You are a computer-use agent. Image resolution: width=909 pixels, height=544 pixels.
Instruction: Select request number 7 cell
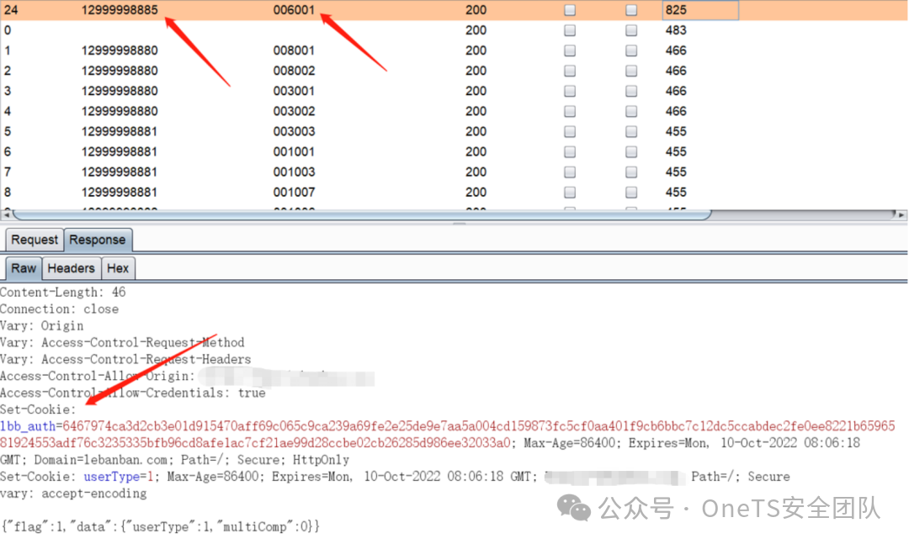(7, 172)
